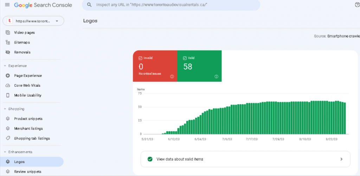Click the 6/24/23 axis date label
The height and width of the screenshot is (176, 360).
pyautogui.click(x=200, y=139)
